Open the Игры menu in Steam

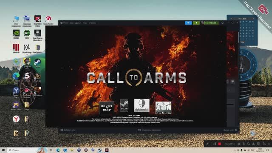pyautogui.click(x=85, y=23)
